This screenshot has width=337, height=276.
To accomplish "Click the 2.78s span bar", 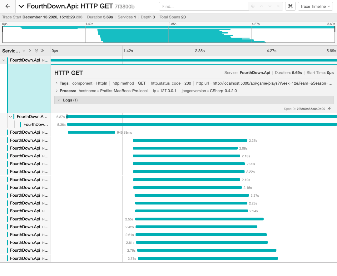I will pyautogui.click(x=208, y=258).
